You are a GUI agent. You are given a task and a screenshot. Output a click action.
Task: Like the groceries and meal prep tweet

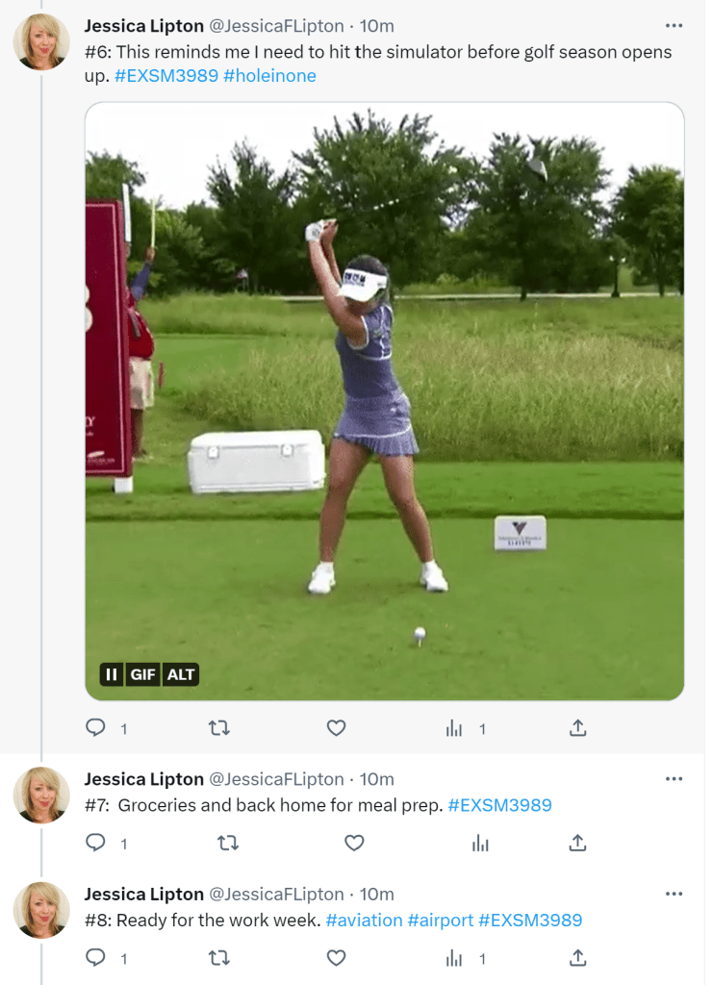point(354,843)
